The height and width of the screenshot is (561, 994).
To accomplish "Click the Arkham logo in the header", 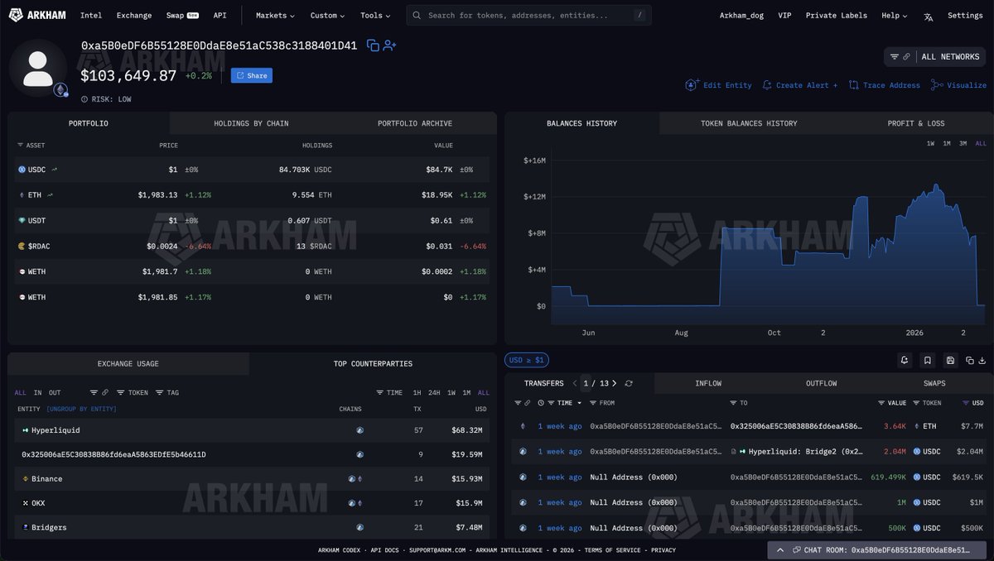I will (37, 15).
